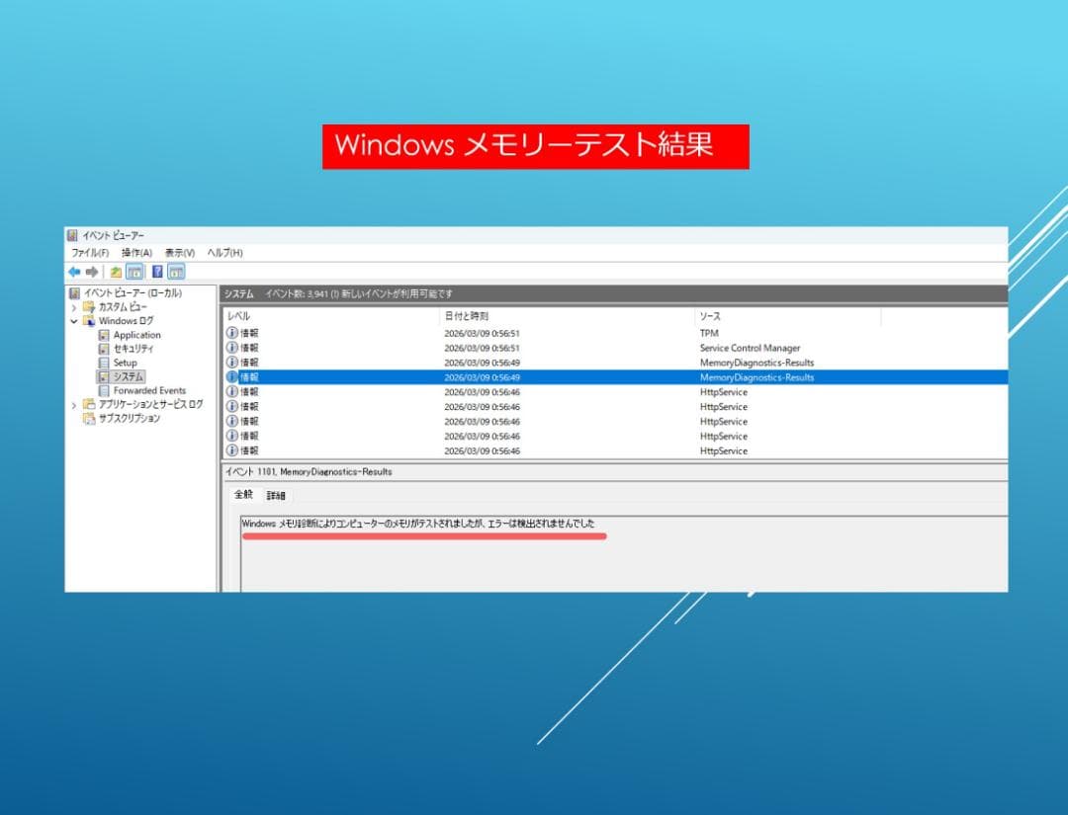The image size is (1068, 815).
Task: Click the highlighted MemoryDiagnostics-Results source cell
Action: click(x=756, y=377)
